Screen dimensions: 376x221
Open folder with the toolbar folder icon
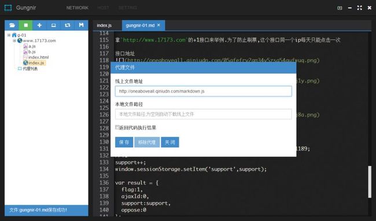(12, 25)
